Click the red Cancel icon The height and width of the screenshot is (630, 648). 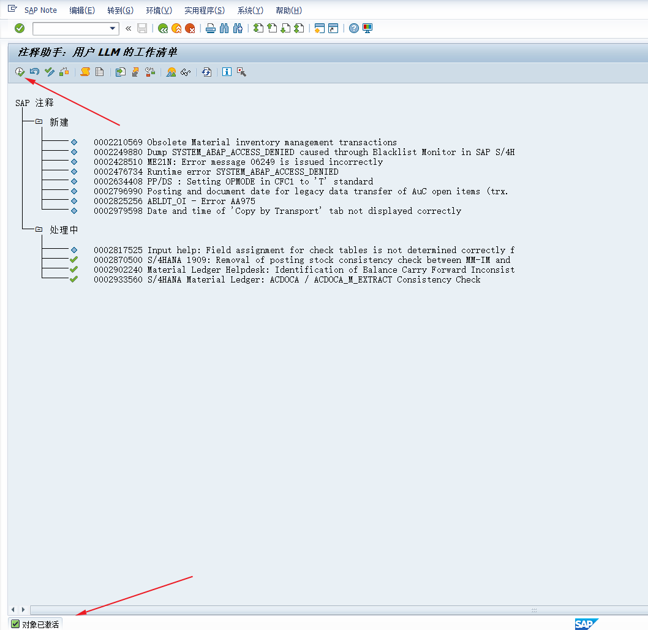190,28
